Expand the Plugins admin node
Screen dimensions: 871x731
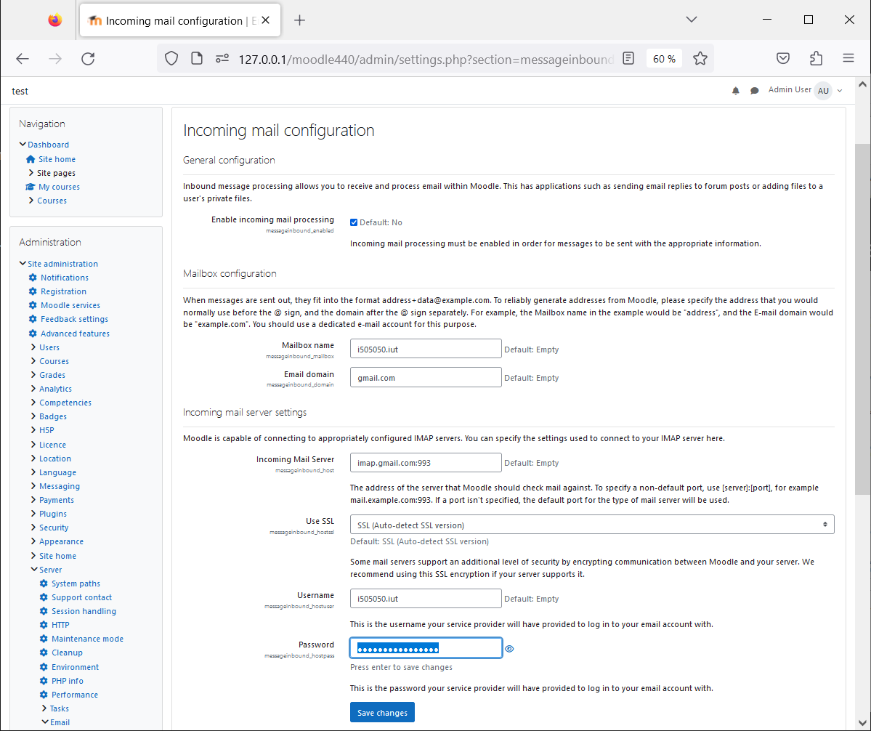(33, 514)
